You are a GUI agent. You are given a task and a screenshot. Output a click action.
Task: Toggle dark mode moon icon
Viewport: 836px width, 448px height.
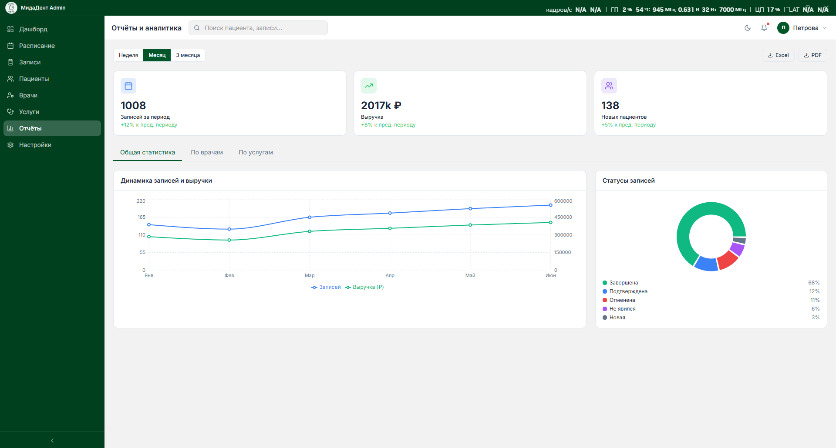point(748,28)
